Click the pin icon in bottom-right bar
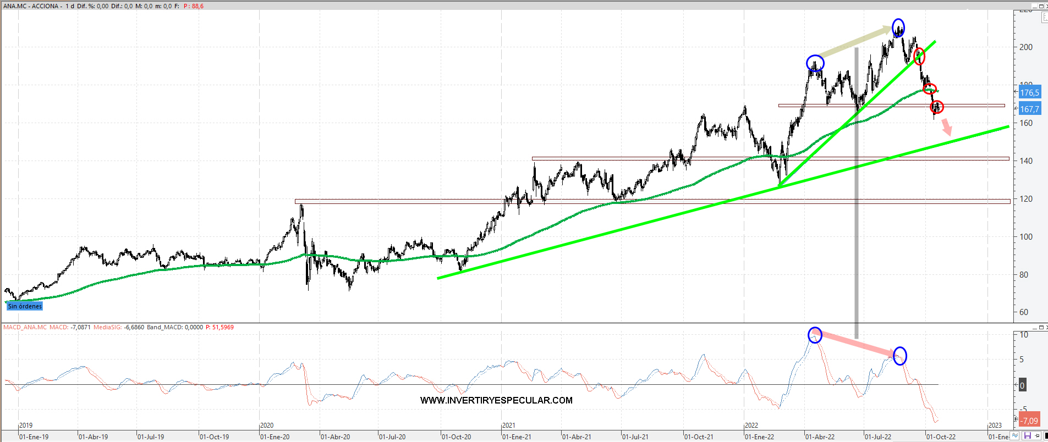Viewport: 1048px width, 442px height. pyautogui.click(x=1036, y=436)
